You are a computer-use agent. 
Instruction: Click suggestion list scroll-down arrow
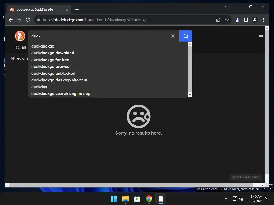[190, 95]
